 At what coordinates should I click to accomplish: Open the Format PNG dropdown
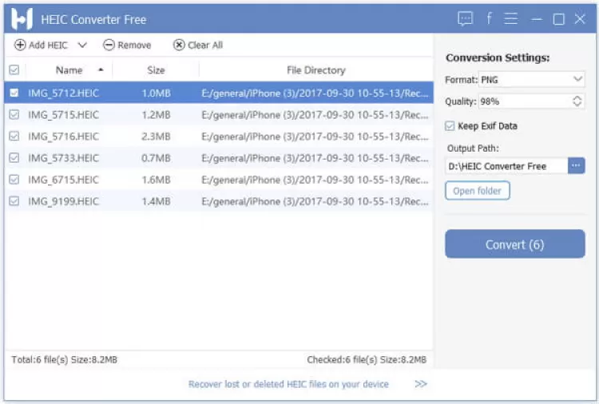pos(532,80)
